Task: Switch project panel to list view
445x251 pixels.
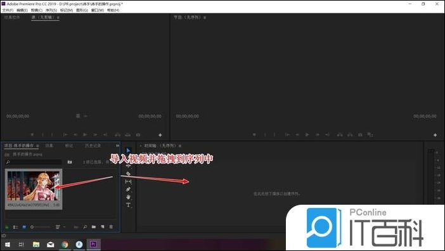Action: tap(16, 227)
